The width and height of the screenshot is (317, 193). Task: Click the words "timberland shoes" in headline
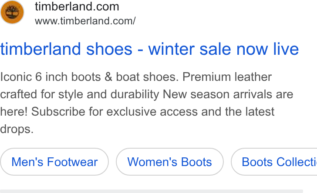(x=66, y=49)
